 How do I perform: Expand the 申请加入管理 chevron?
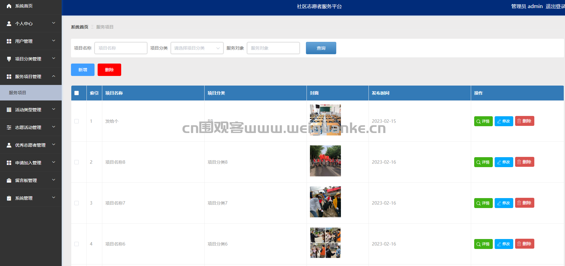pos(54,162)
